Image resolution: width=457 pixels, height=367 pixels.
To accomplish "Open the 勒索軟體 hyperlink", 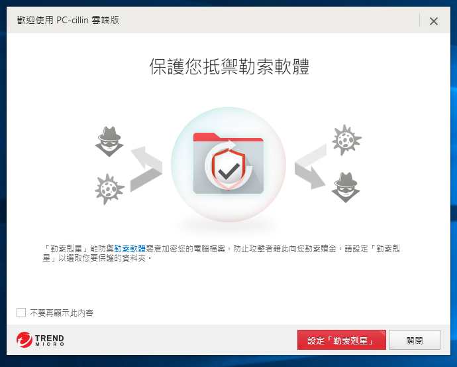I will tap(130, 248).
